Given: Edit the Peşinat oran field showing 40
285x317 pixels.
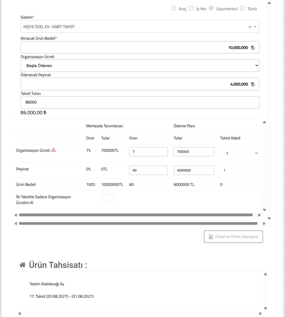Looking at the screenshot, I should pyautogui.click(x=148, y=170).
